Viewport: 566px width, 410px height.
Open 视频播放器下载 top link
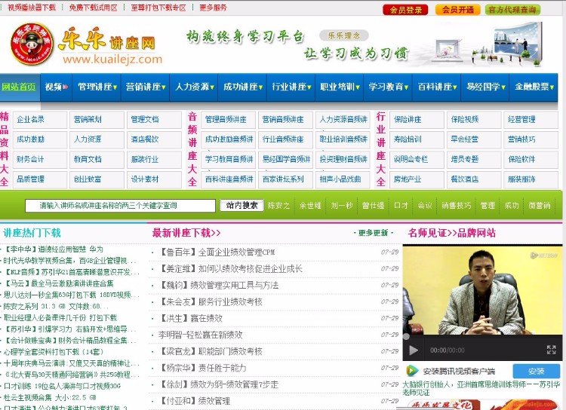[x=32, y=8]
